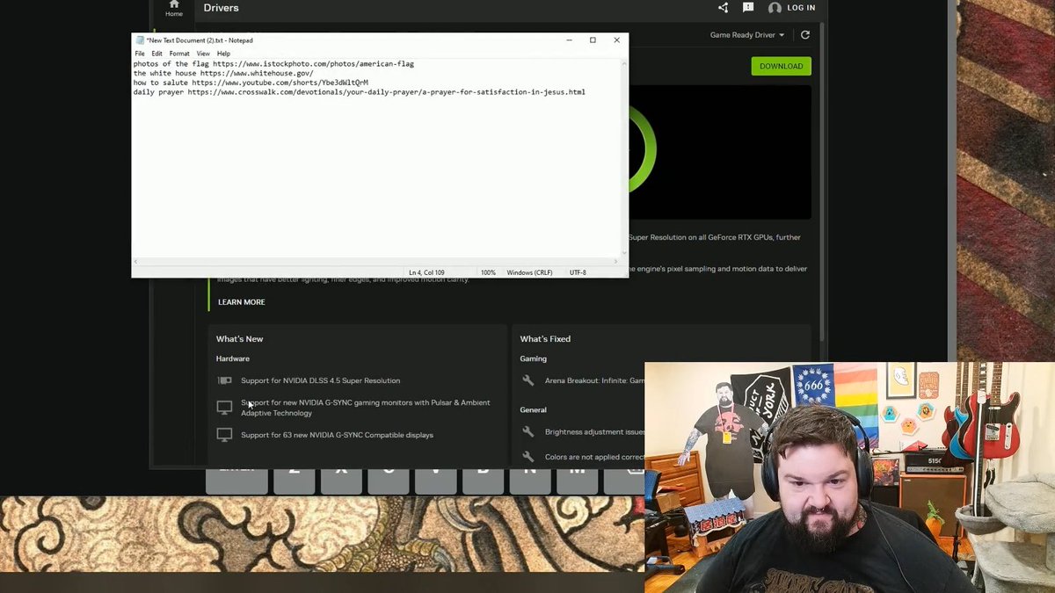Click the 100% zoom status entry

point(488,272)
